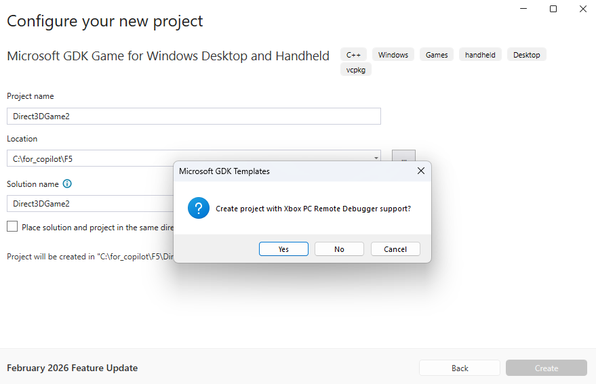This screenshot has height=384, width=596.
Task: Click the browse ellipsis button next to Location
Action: [403, 156]
